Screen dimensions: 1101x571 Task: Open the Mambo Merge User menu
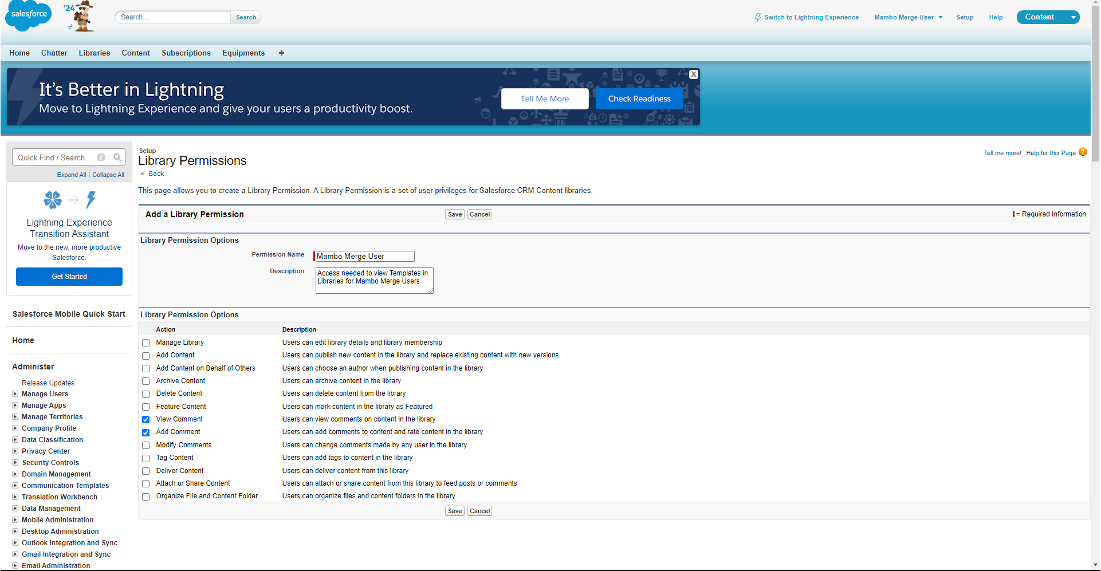(x=908, y=17)
